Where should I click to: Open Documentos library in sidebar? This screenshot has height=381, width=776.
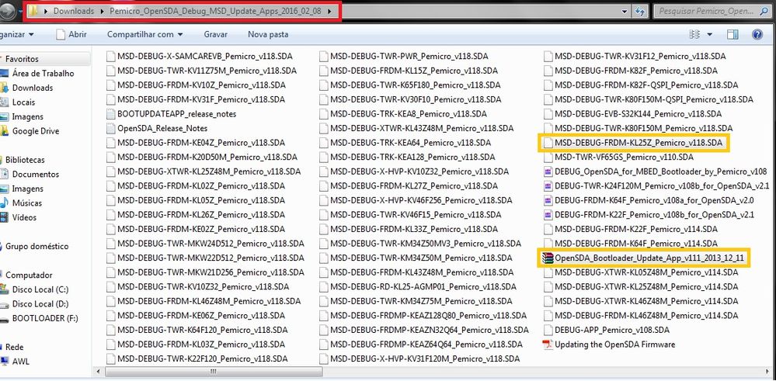tap(35, 174)
